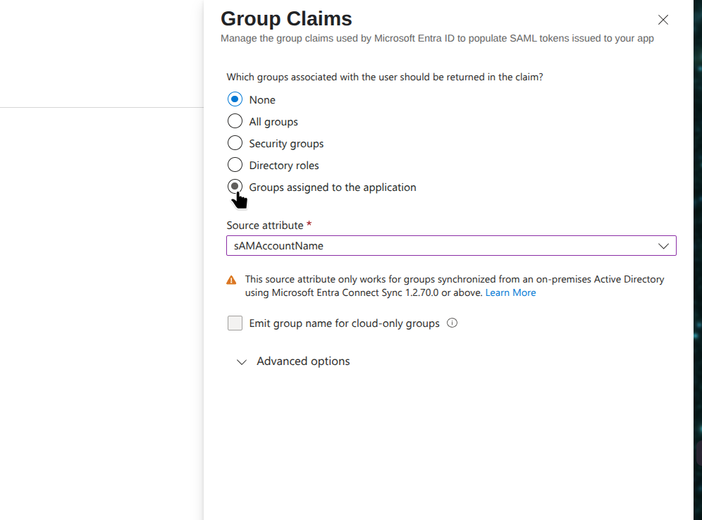Click the Group Claims panel heading
Screen dimensions: 702x520
pyautogui.click(x=286, y=18)
